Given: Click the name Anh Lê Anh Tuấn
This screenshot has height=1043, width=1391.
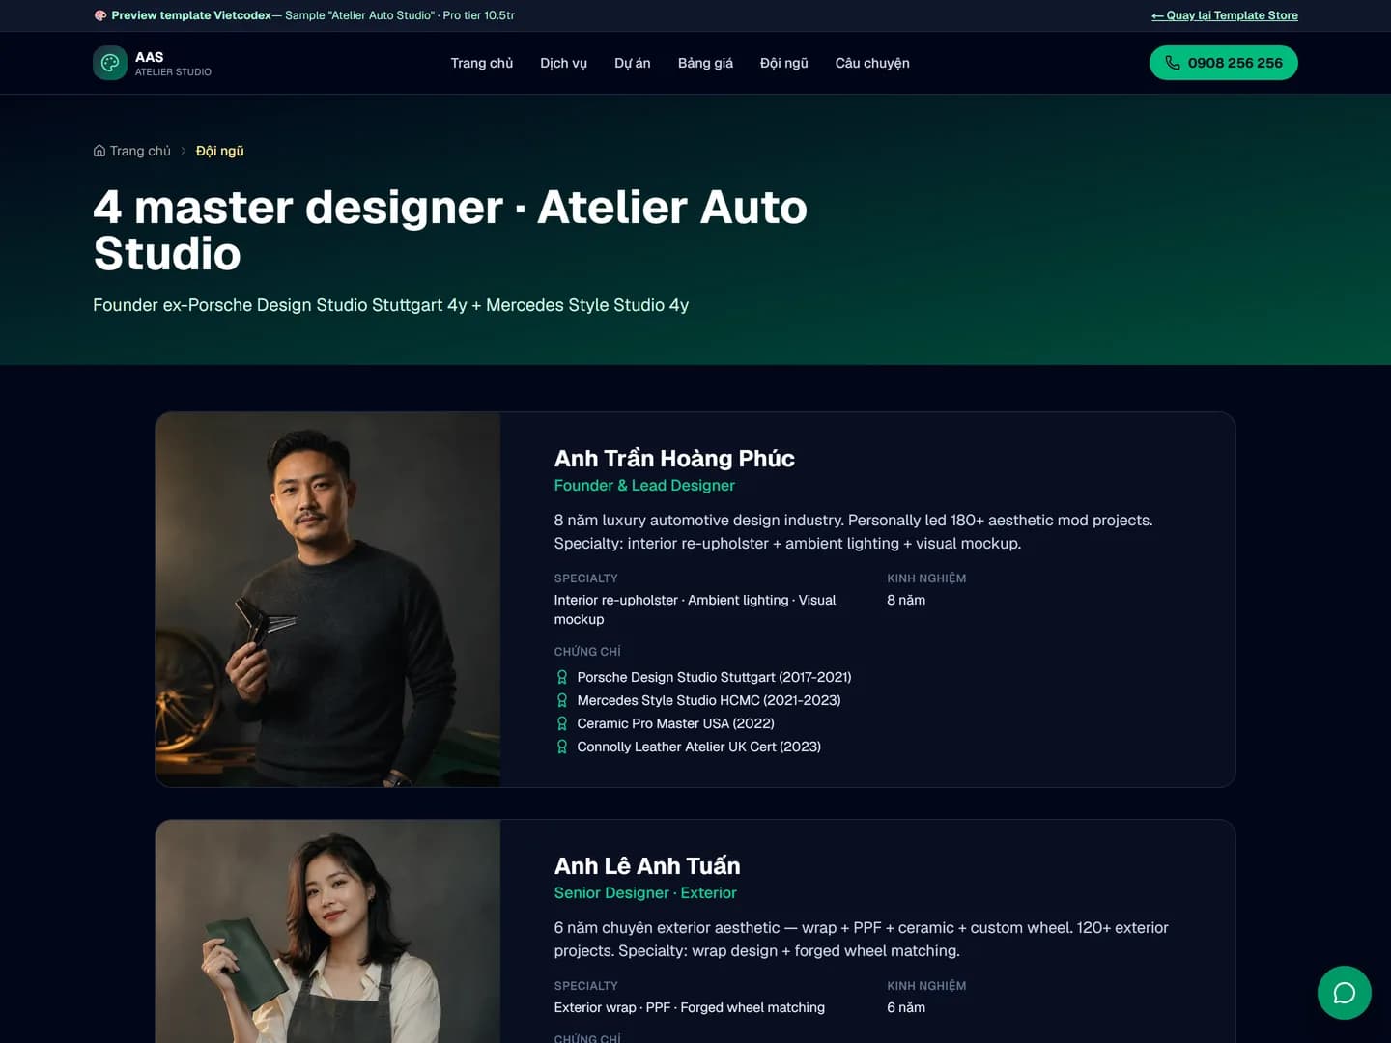Looking at the screenshot, I should (647, 866).
